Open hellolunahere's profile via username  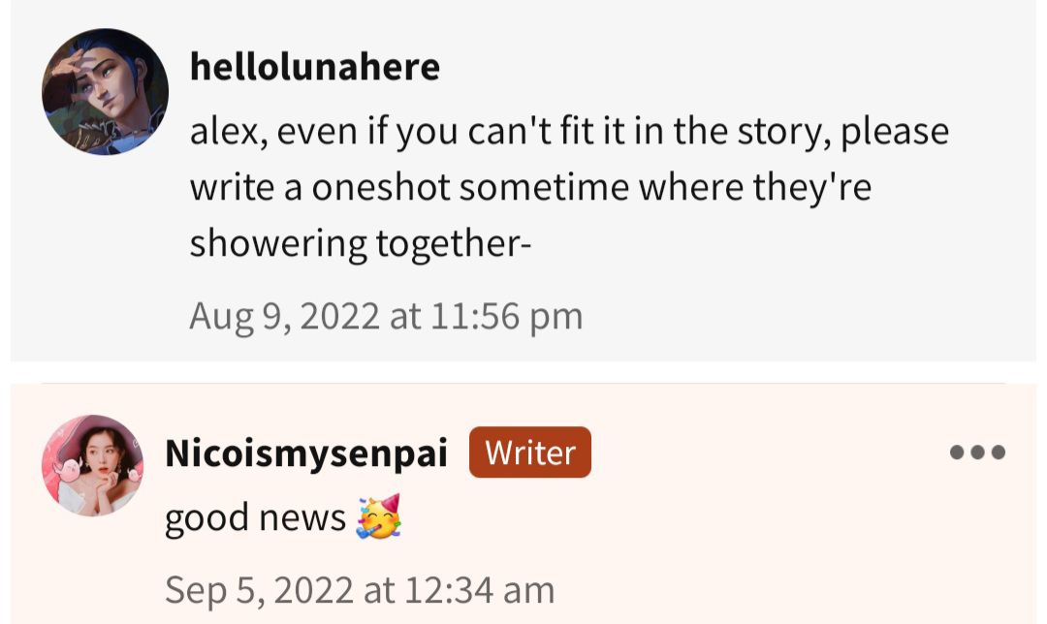point(314,67)
